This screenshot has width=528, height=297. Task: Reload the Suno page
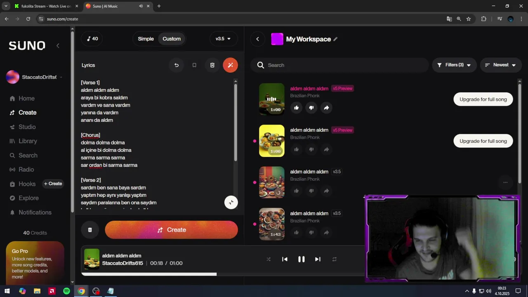pos(28,19)
